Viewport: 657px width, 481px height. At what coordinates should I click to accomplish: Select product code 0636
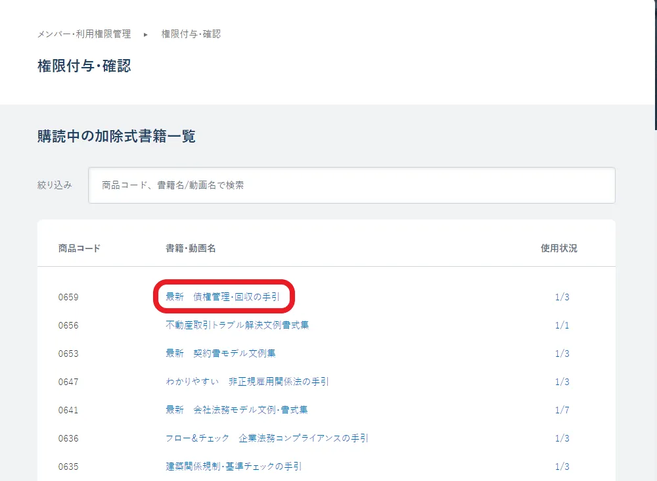pos(68,438)
